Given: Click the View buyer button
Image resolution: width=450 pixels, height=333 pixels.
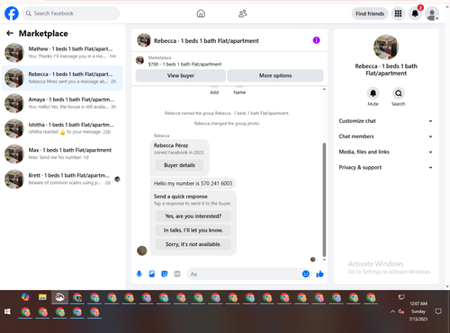Looking at the screenshot, I should click(181, 75).
